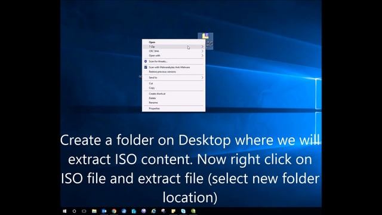Click the green taskbar icon
This screenshot has width=382, height=215.
193,211
